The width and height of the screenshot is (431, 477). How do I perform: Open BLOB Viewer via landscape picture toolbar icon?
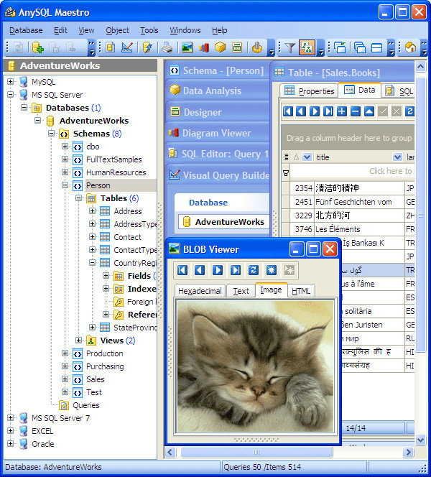(187, 47)
